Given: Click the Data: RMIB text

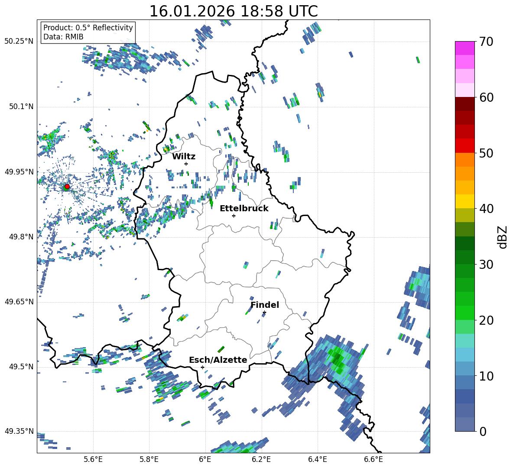Looking at the screenshot, I should [63, 37].
